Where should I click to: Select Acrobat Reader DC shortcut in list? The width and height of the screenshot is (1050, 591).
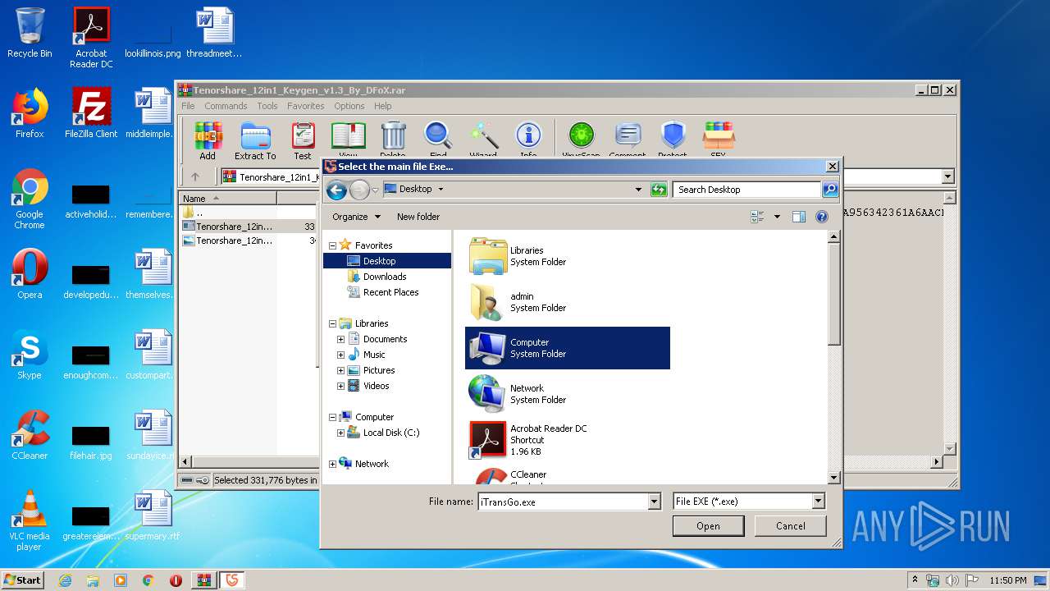(x=568, y=440)
